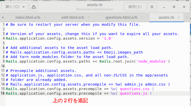Click the new document icon button
Image resolution: width=191 pixels, height=106 pixels.
pos(34,7)
